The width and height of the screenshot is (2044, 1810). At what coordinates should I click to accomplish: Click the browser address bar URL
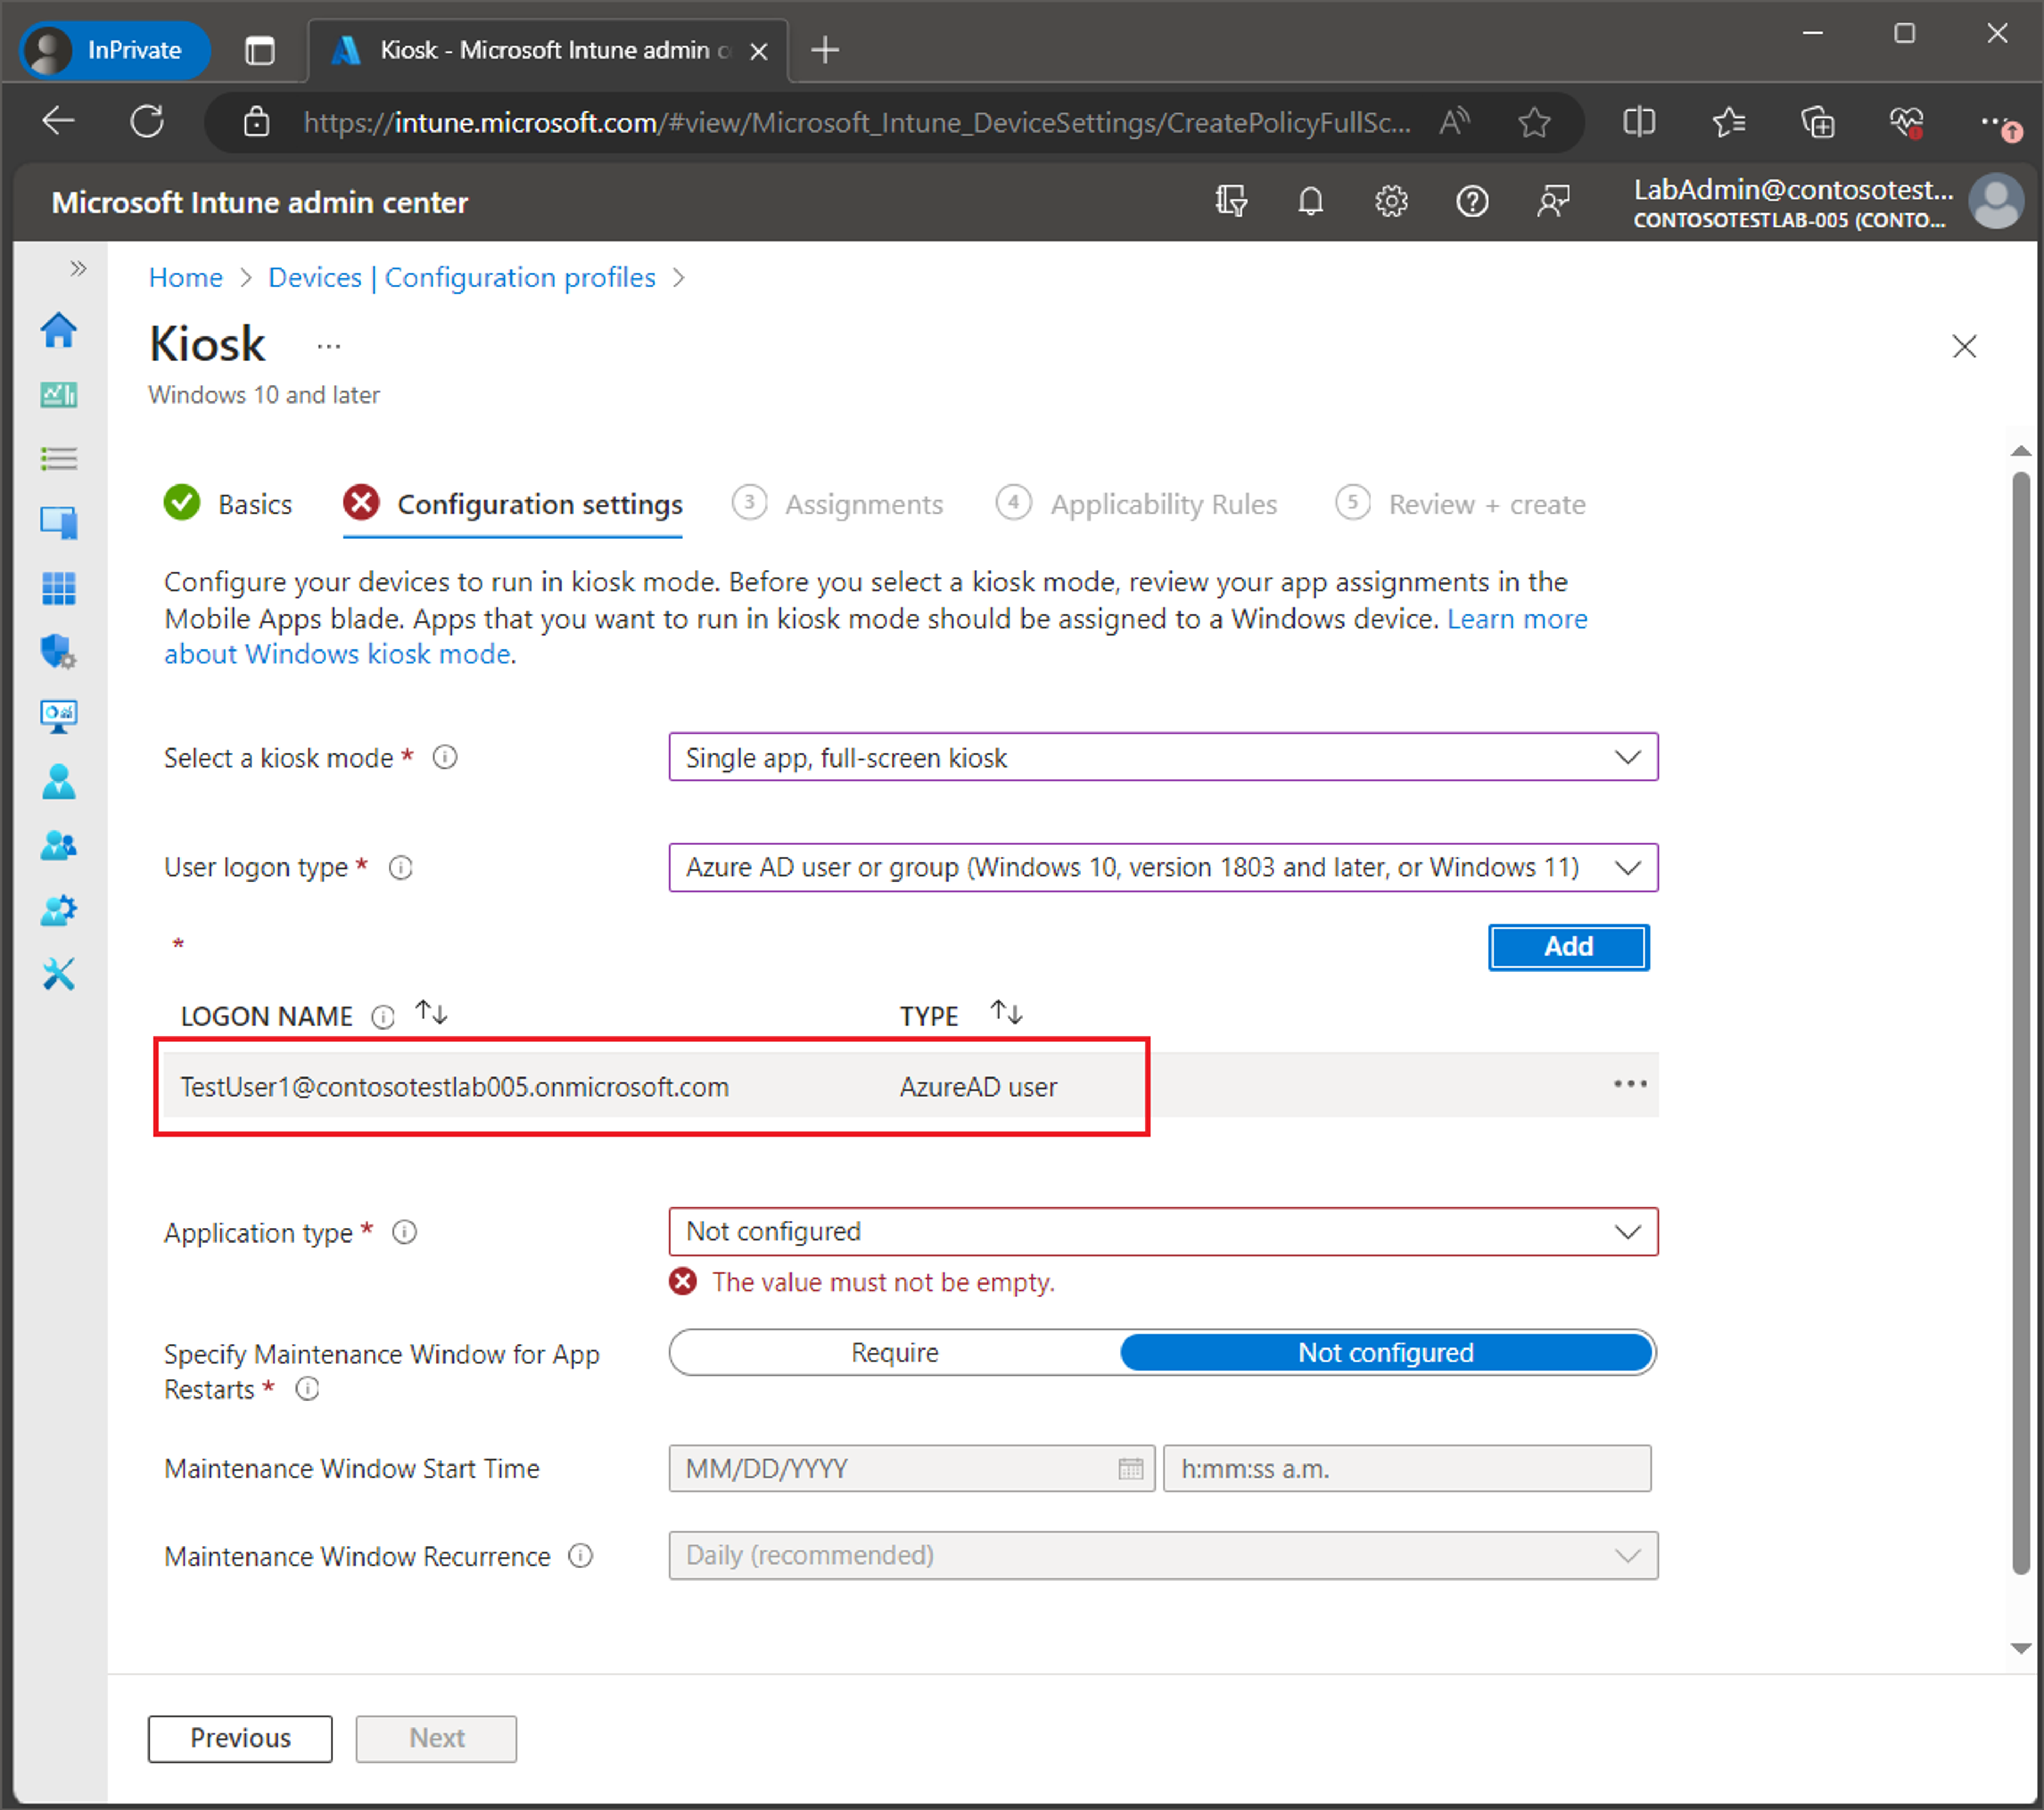[857, 122]
